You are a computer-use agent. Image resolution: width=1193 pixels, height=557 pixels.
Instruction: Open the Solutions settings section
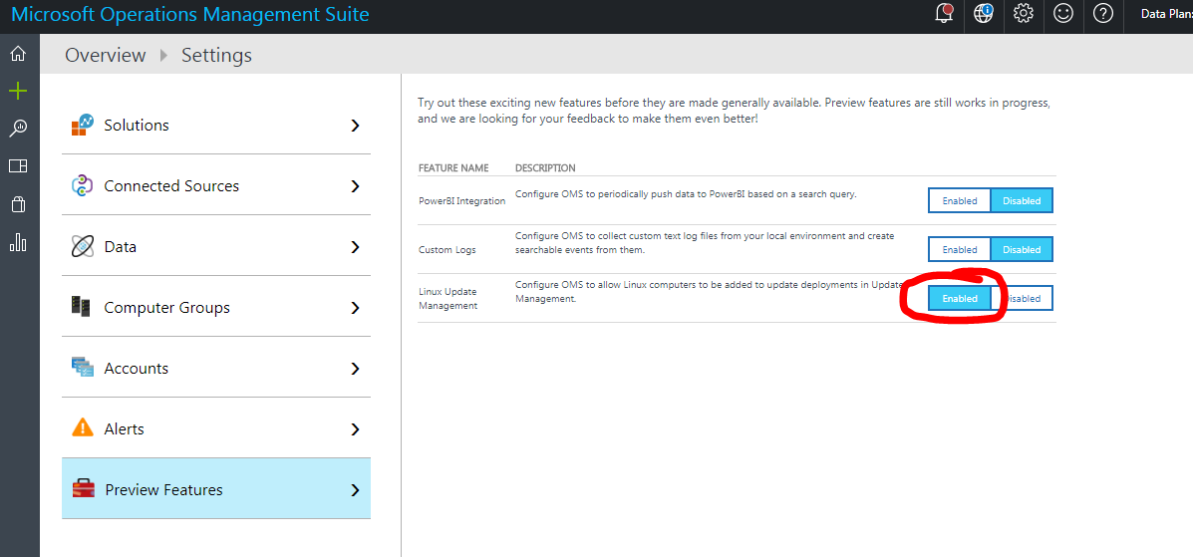click(x=216, y=125)
